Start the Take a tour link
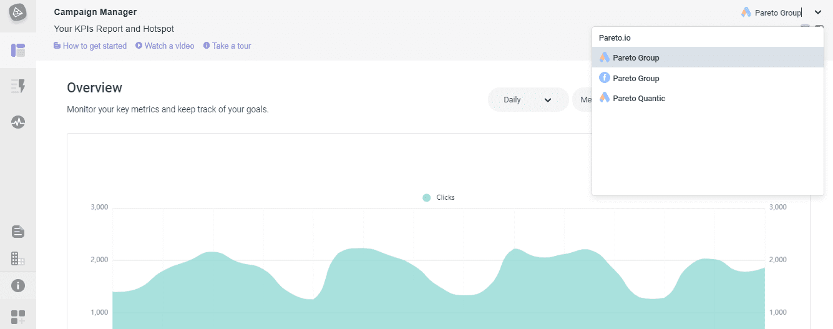833x329 pixels. point(228,46)
